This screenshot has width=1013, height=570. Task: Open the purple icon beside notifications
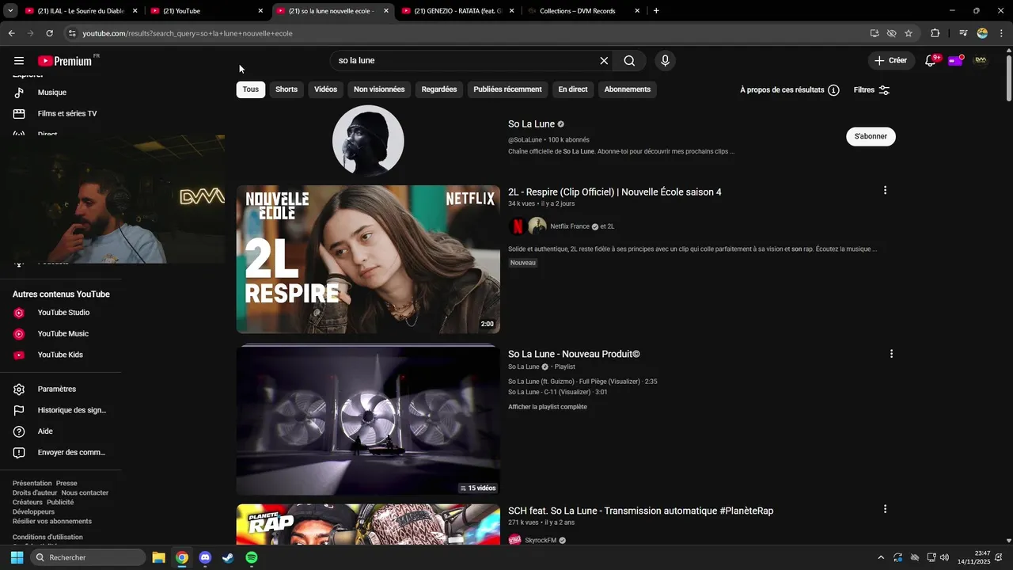pos(955,61)
